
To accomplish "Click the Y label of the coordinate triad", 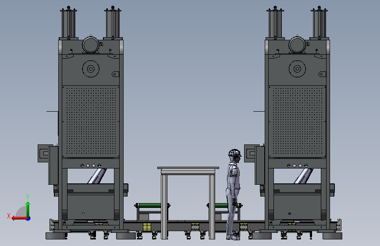I will [x=28, y=197].
